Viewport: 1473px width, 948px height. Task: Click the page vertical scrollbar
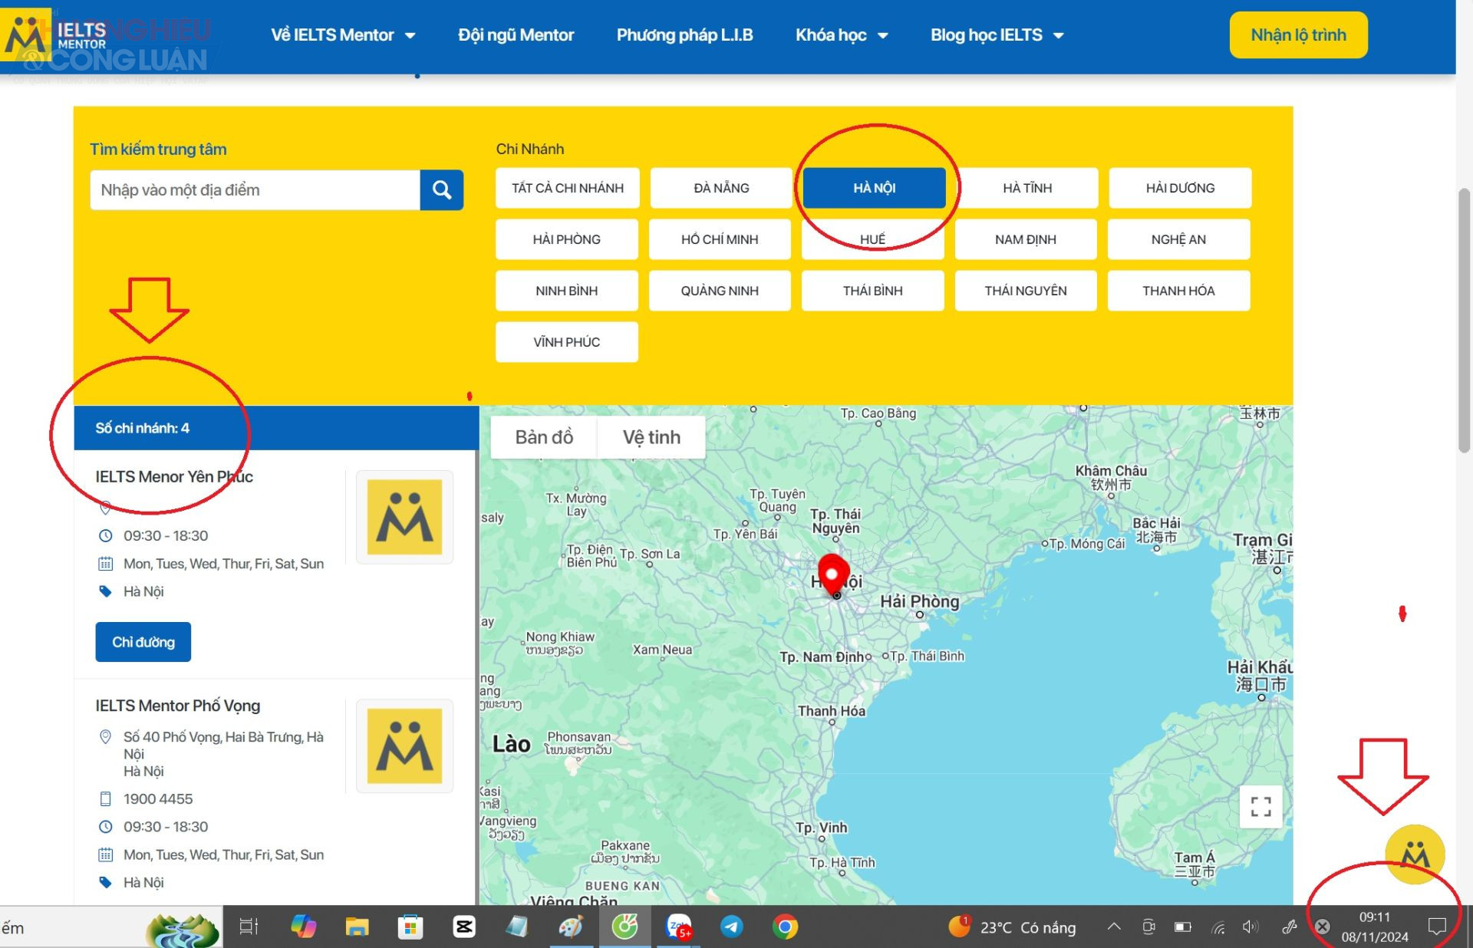tap(1465, 321)
